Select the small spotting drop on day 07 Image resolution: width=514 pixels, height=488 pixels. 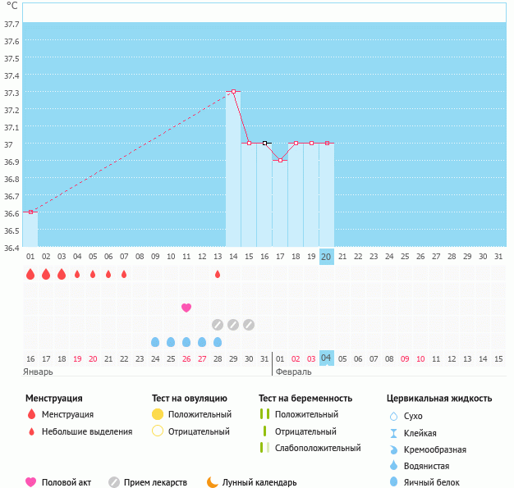tap(124, 274)
